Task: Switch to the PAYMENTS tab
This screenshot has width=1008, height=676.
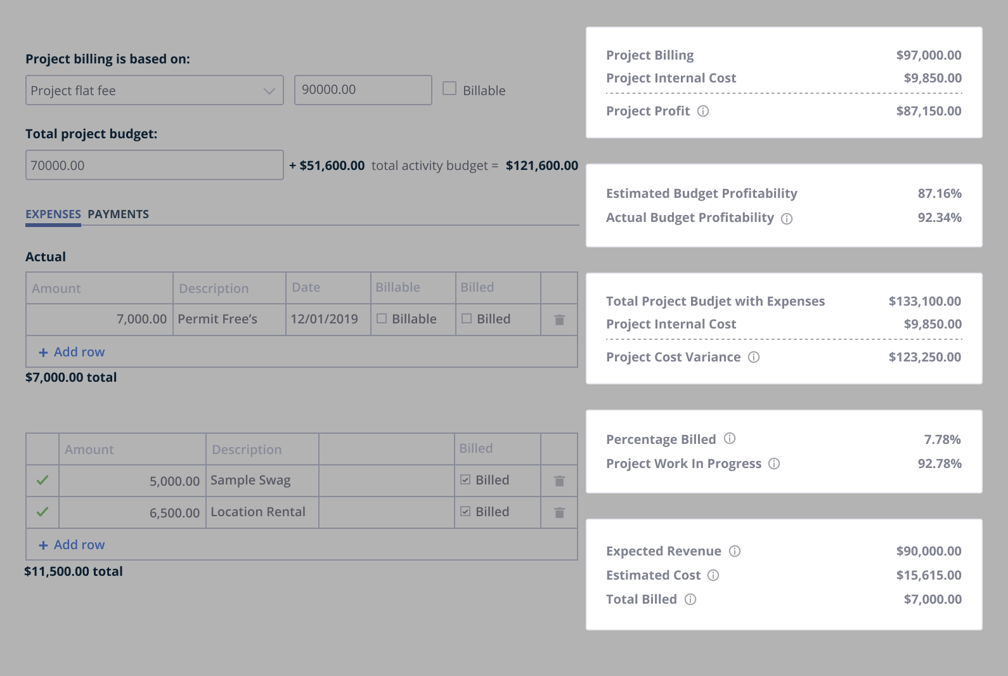Action: pos(118,214)
